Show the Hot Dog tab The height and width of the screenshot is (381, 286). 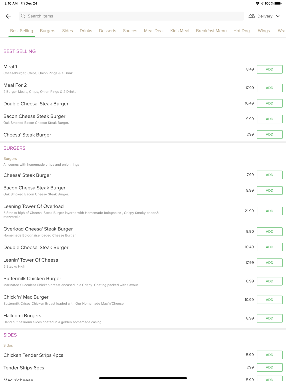pos(241,31)
